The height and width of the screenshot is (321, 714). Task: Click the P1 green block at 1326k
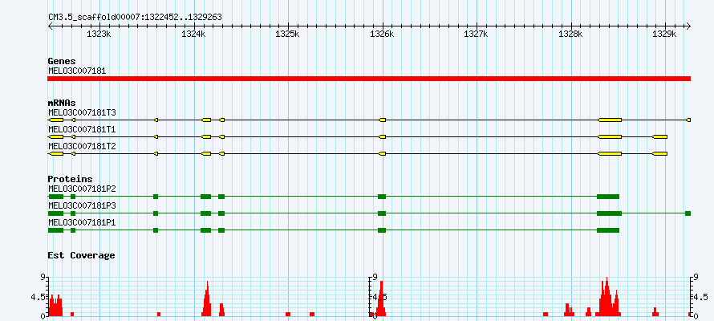(382, 230)
